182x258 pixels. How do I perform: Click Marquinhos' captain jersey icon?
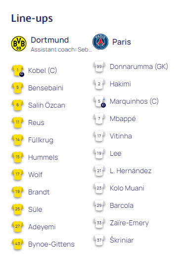click(99, 101)
